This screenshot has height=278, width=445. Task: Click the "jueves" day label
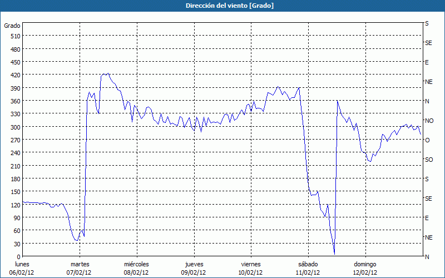[x=193, y=264]
